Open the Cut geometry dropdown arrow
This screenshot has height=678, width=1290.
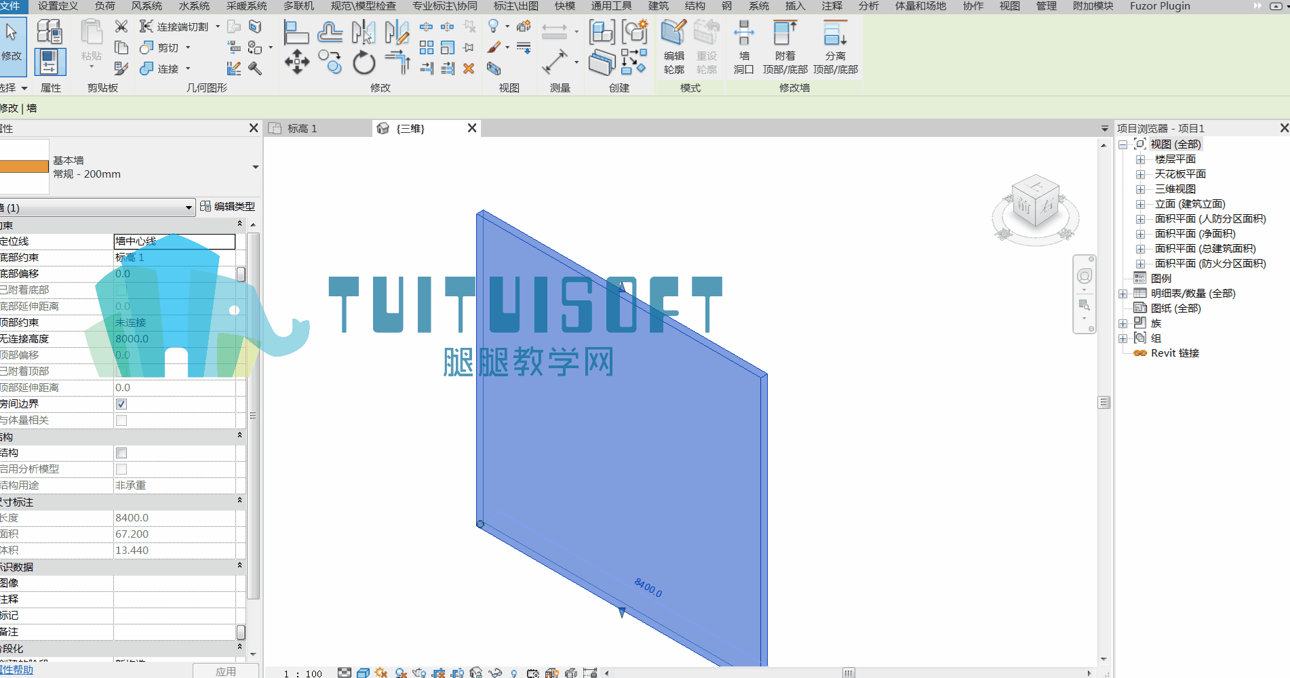[x=188, y=47]
